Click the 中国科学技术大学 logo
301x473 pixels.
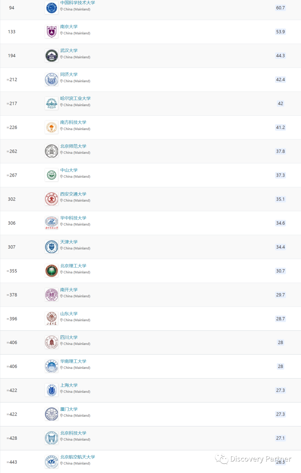(x=52, y=8)
